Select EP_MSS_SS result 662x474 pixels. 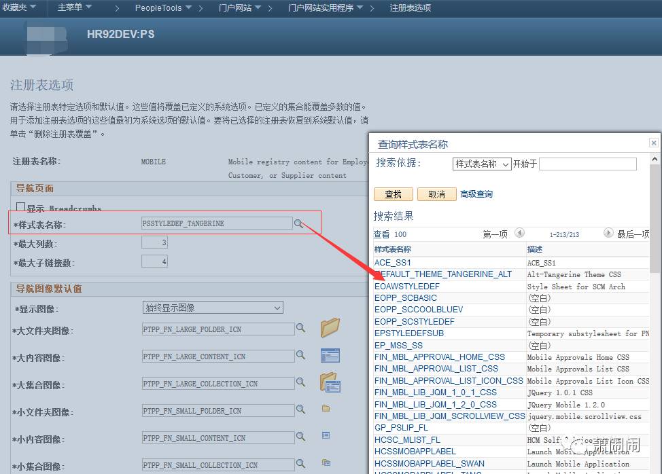pos(398,345)
